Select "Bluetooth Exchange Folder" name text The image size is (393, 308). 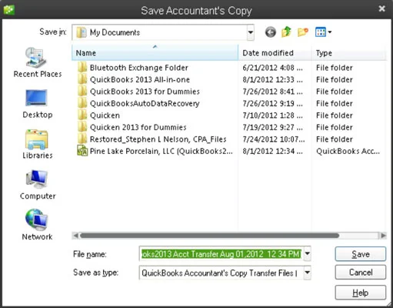click(x=139, y=68)
